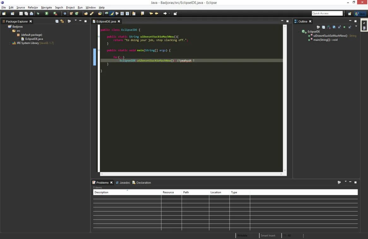Toggle Hide Local Types in Outline
368x239 pixels.
[350, 27]
